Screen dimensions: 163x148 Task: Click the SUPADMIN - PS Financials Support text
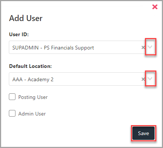(53, 48)
